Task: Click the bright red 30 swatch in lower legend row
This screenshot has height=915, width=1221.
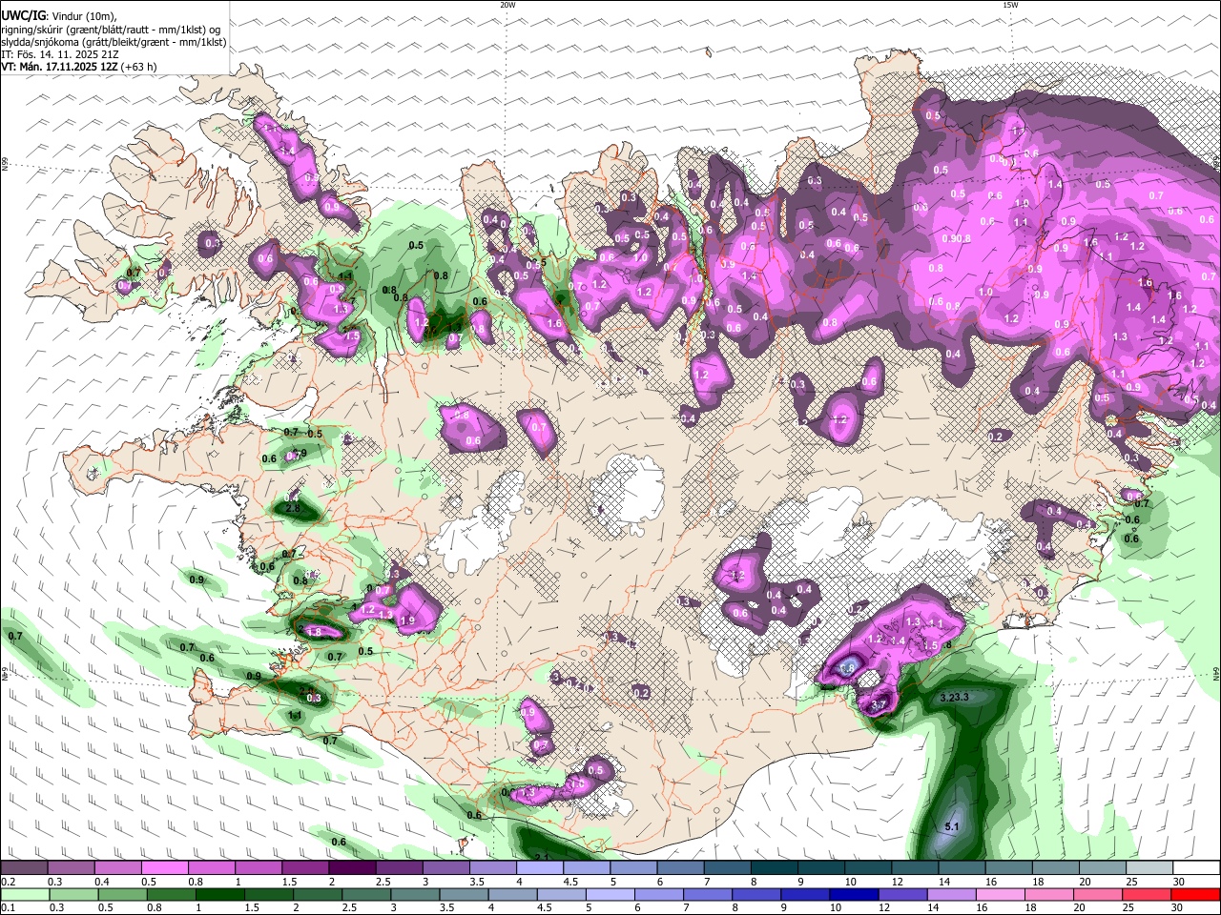Action: coord(1195,895)
